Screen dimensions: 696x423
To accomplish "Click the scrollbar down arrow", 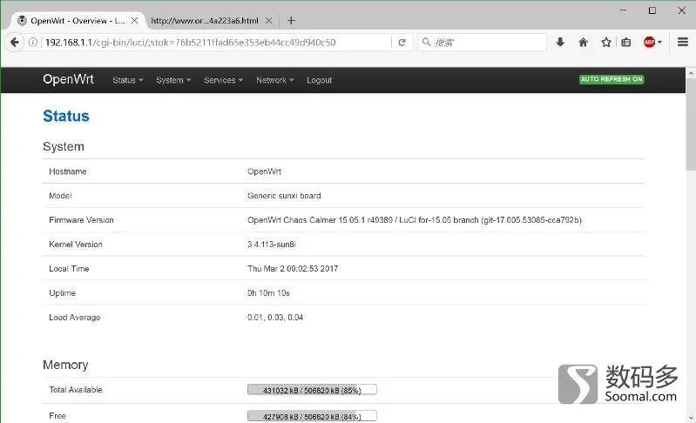I will pos(691,418).
